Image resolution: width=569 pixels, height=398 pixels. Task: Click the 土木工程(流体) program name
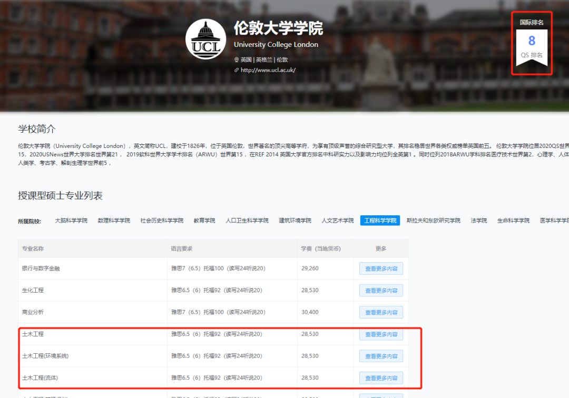click(x=40, y=377)
